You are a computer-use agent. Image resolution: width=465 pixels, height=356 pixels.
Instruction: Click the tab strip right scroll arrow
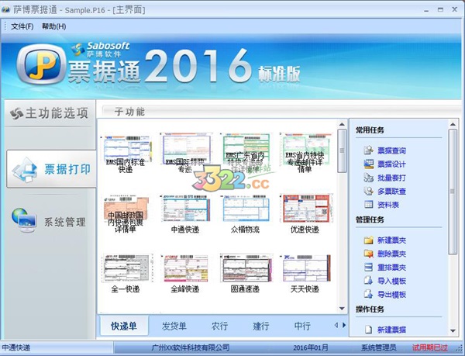[x=344, y=325]
